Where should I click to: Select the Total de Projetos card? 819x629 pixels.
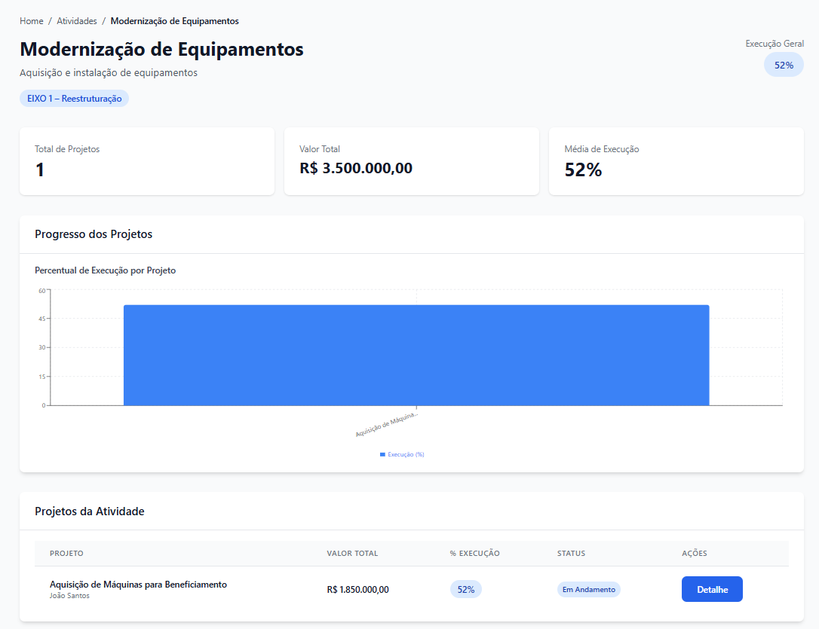tap(147, 161)
